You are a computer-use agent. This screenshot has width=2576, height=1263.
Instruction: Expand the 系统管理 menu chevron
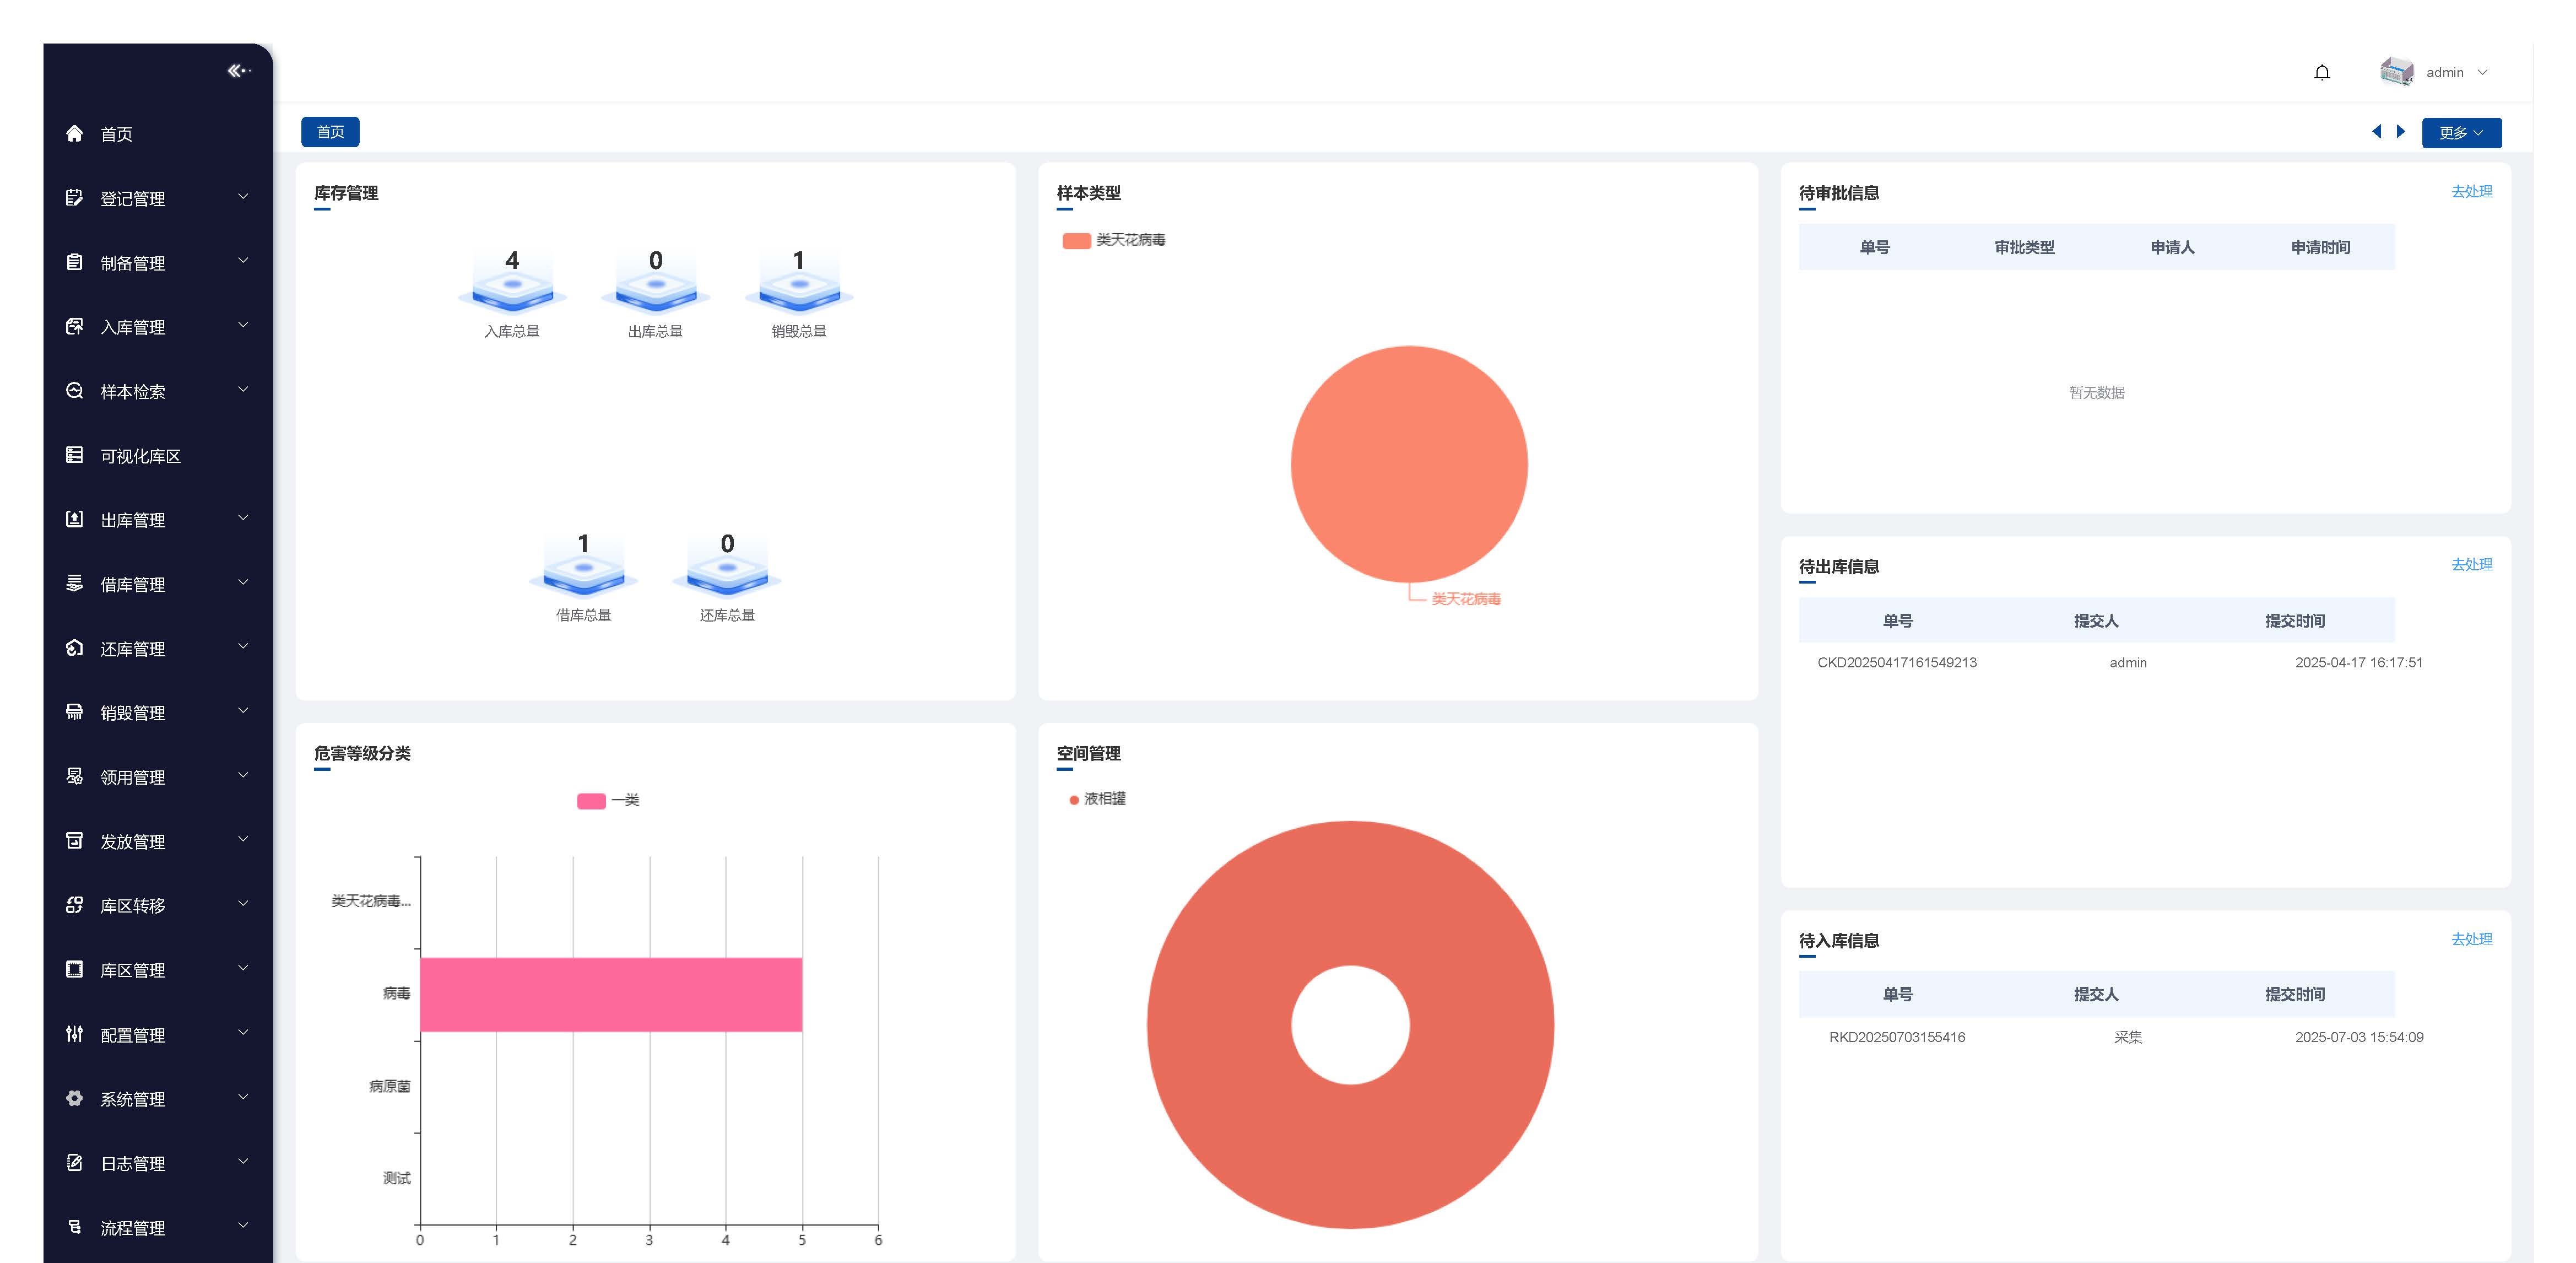click(x=243, y=1098)
